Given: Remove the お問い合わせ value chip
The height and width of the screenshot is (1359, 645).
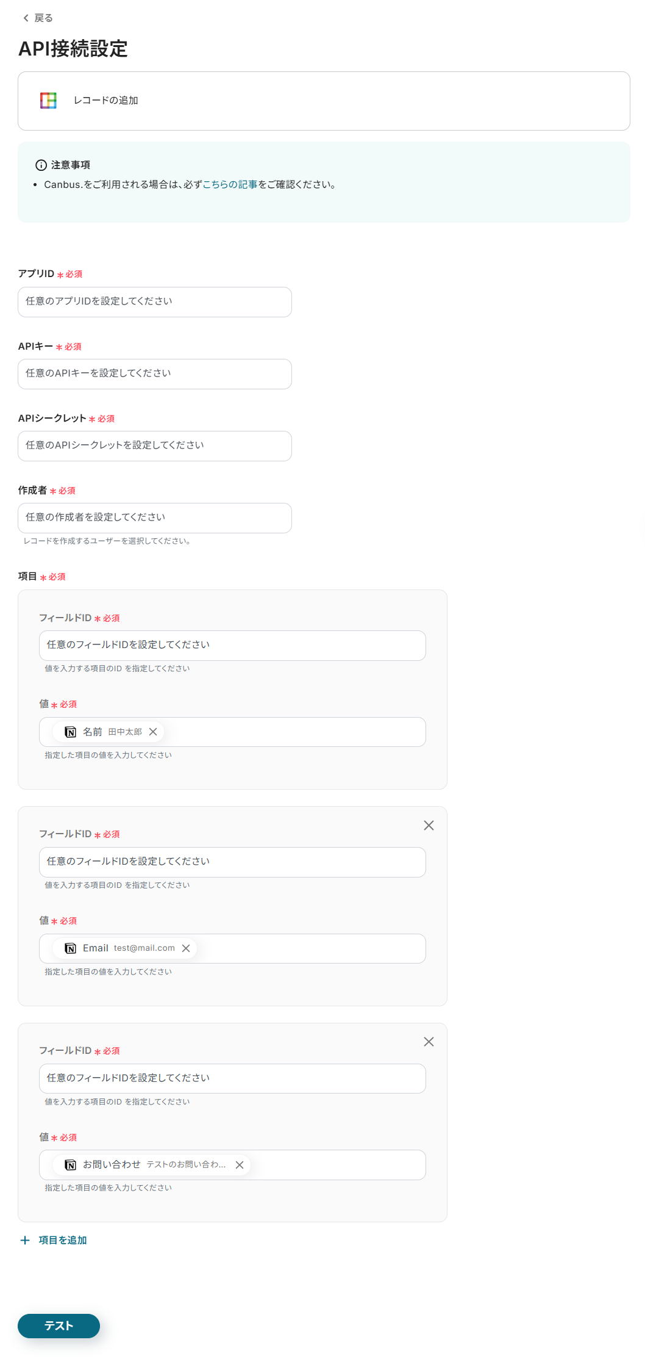Looking at the screenshot, I should coord(240,1164).
